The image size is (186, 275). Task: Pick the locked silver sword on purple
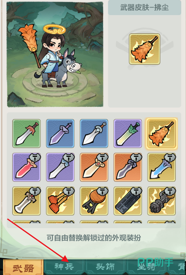click(60, 167)
